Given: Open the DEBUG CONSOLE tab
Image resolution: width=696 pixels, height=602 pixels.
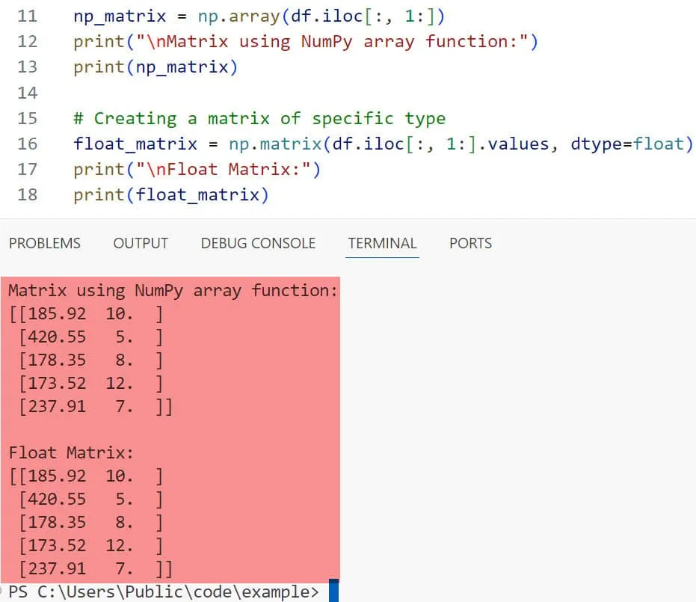Looking at the screenshot, I should (258, 243).
